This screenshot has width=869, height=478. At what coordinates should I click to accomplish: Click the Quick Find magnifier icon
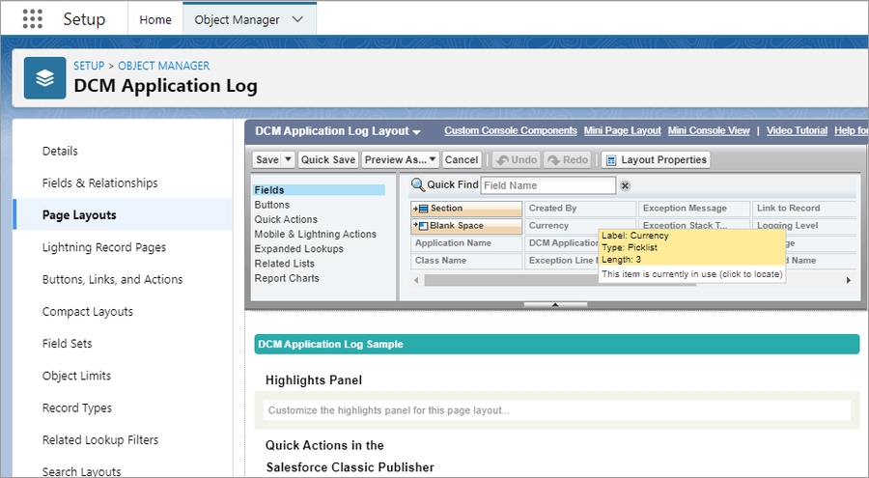(417, 185)
